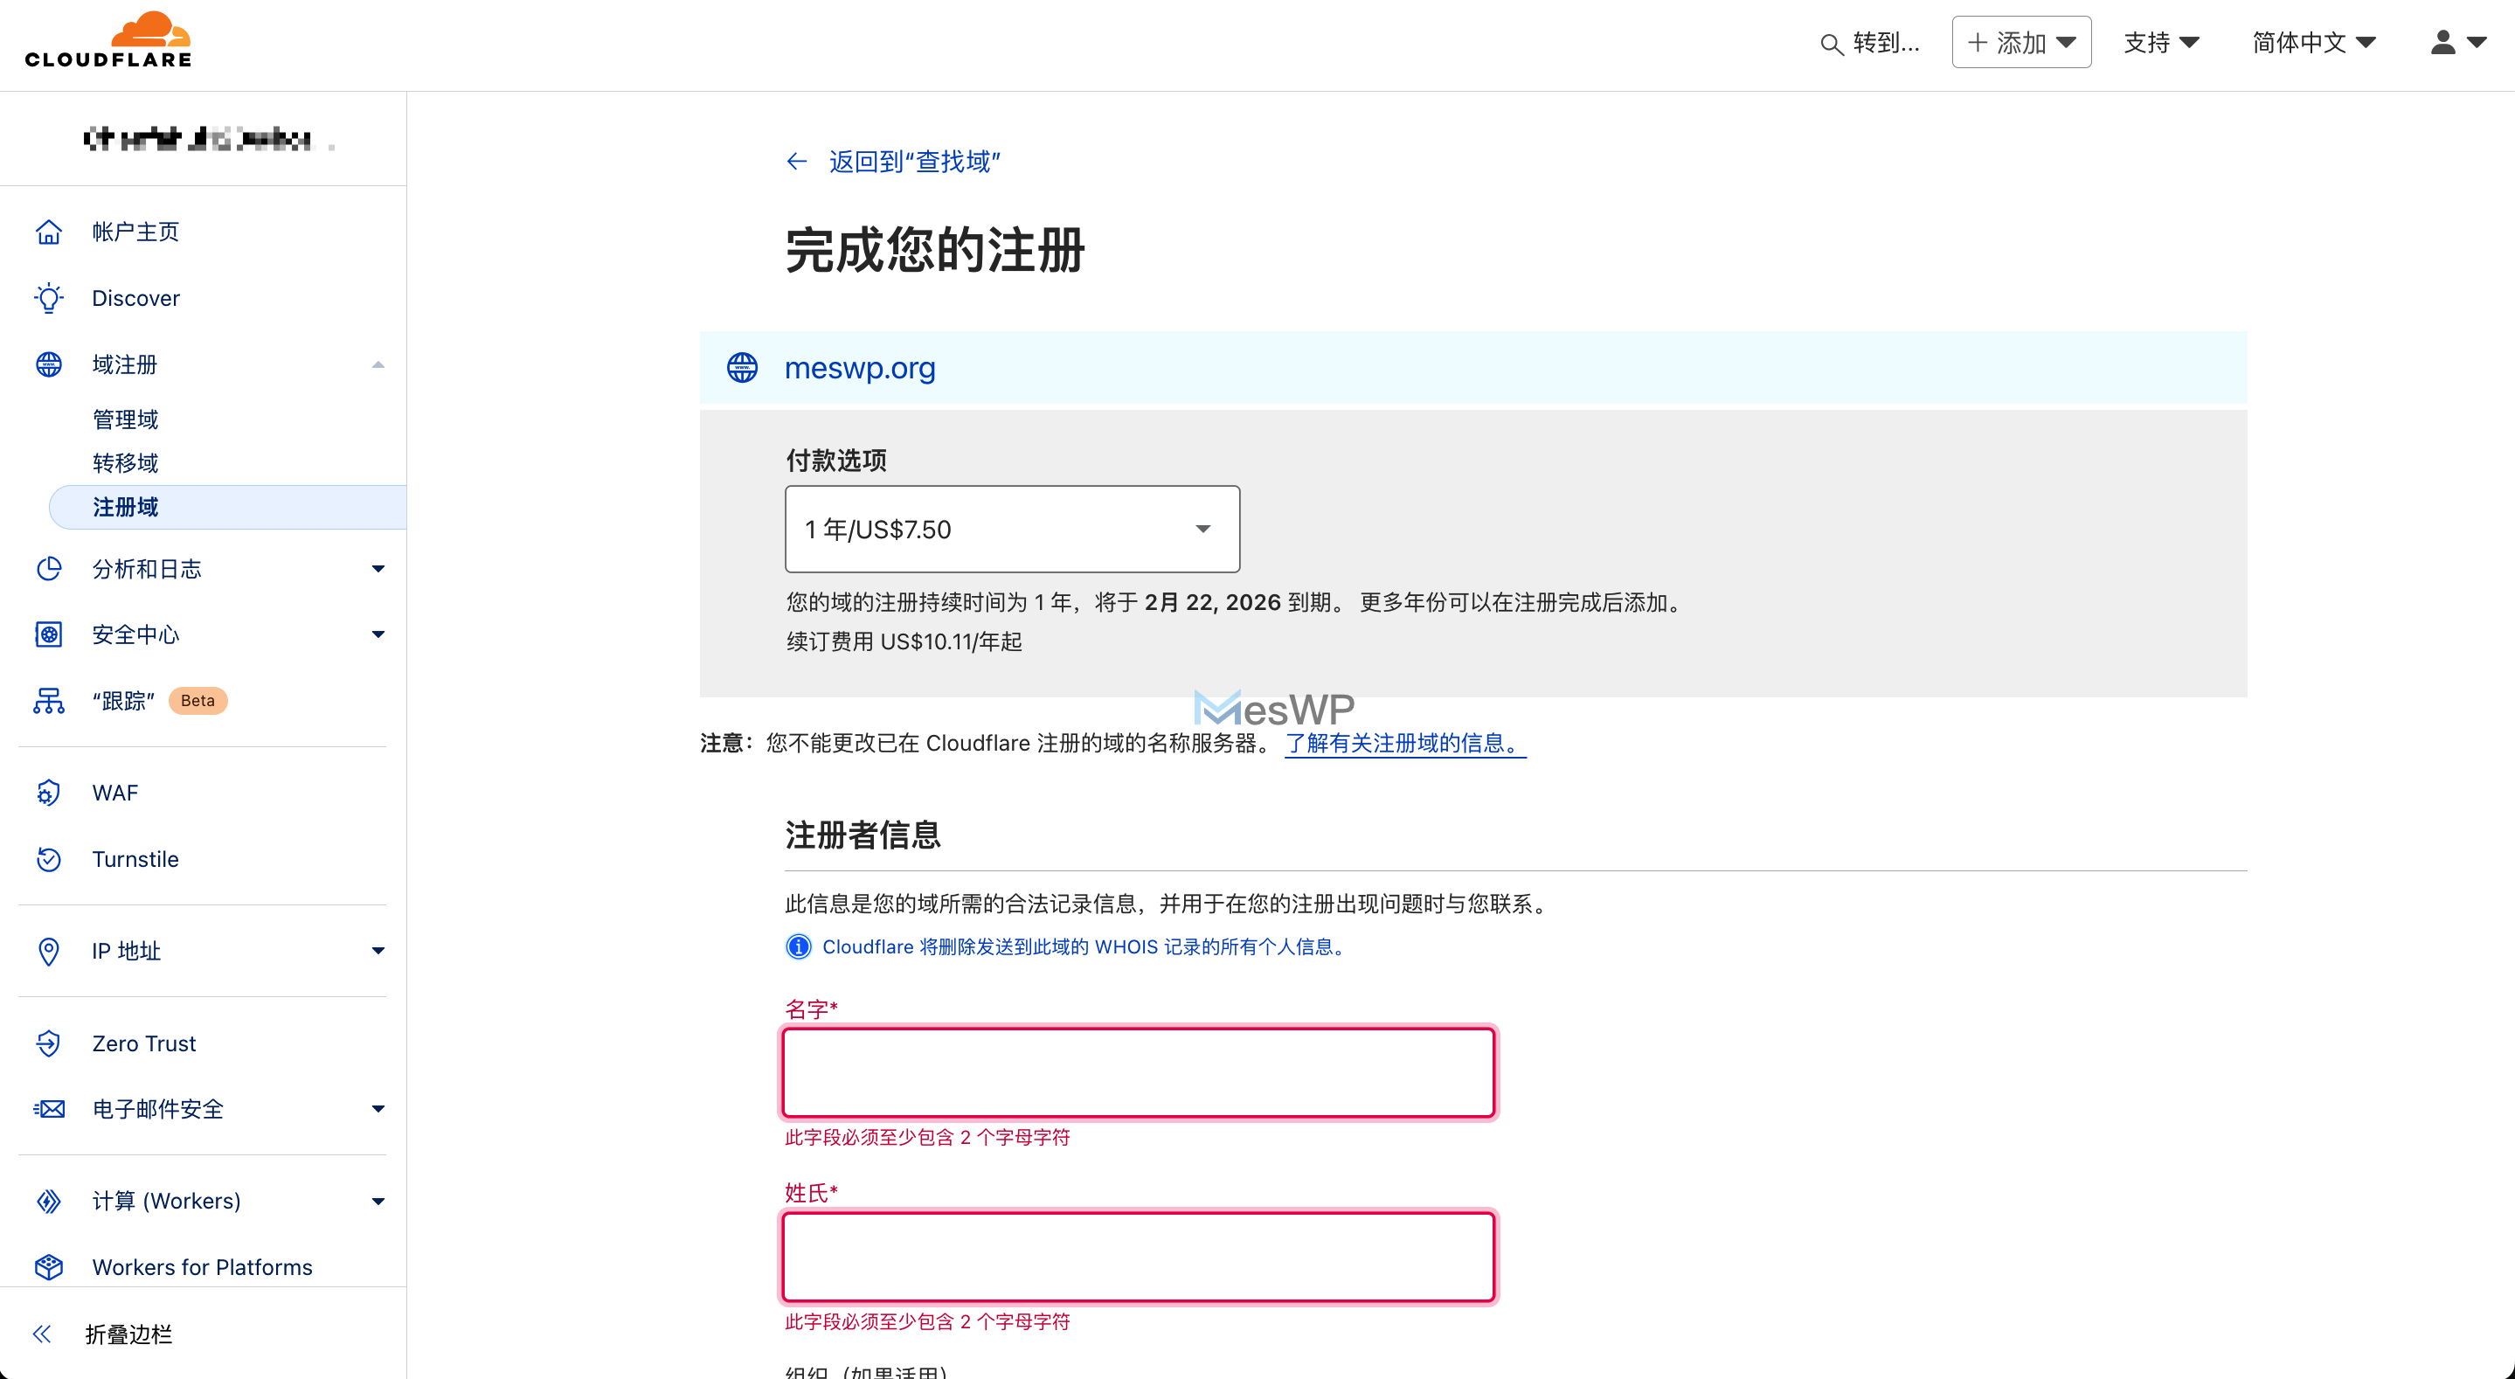Open the 添加 dropdown menu

pos(2021,42)
